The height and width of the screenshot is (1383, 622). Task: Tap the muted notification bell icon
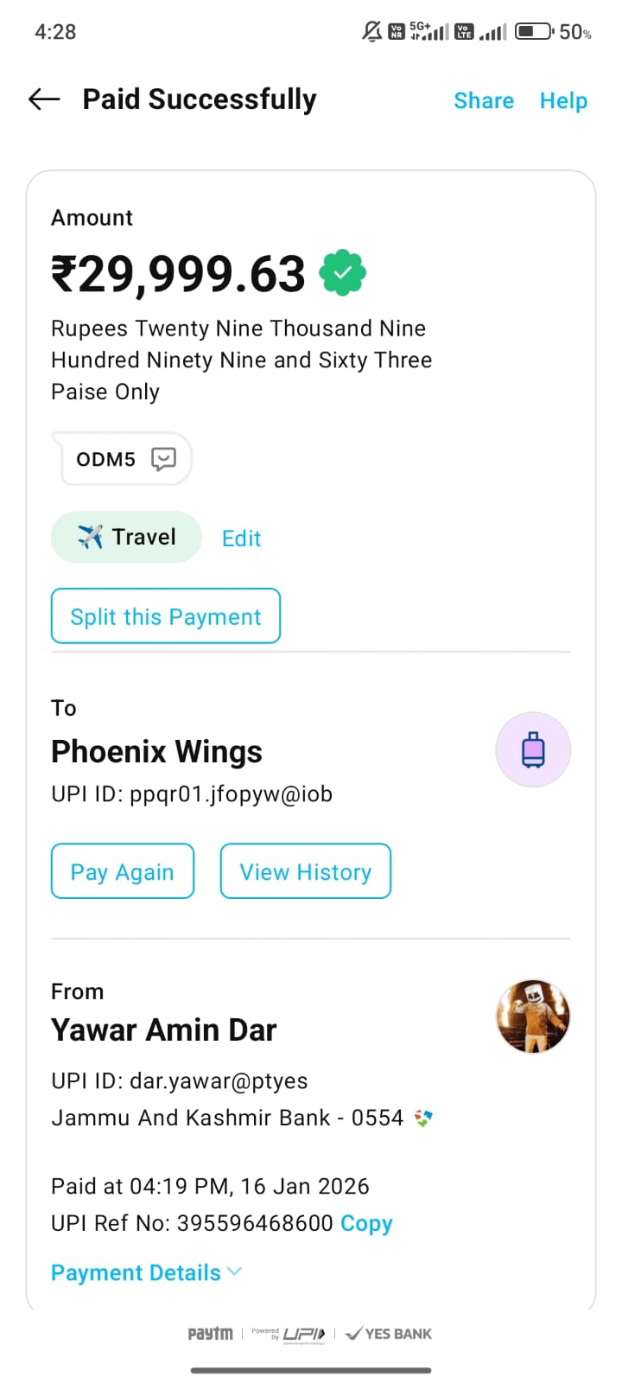tap(371, 32)
